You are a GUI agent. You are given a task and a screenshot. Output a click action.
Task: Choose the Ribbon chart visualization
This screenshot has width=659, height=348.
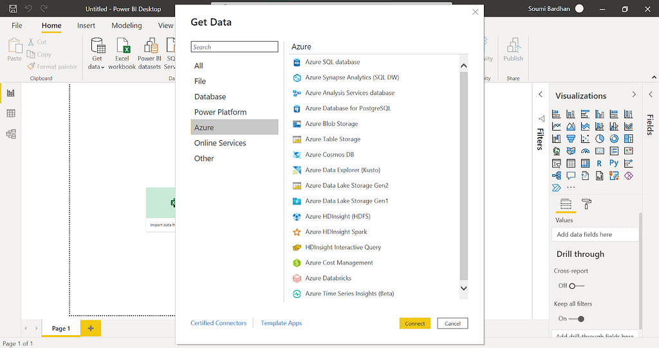click(629, 126)
